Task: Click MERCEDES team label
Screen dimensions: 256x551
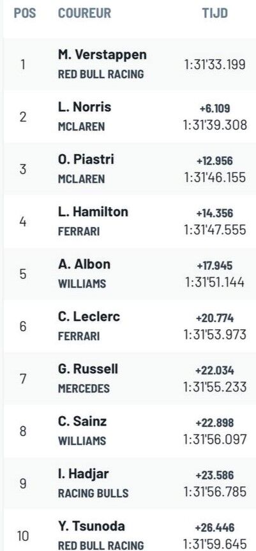Action: [x=84, y=388]
